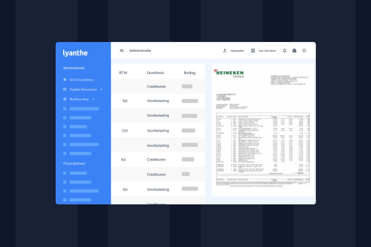Image resolution: width=371 pixels, height=247 pixels.
Task: Click the Digitale Brievenbus sidebar icon
Action: click(x=65, y=90)
